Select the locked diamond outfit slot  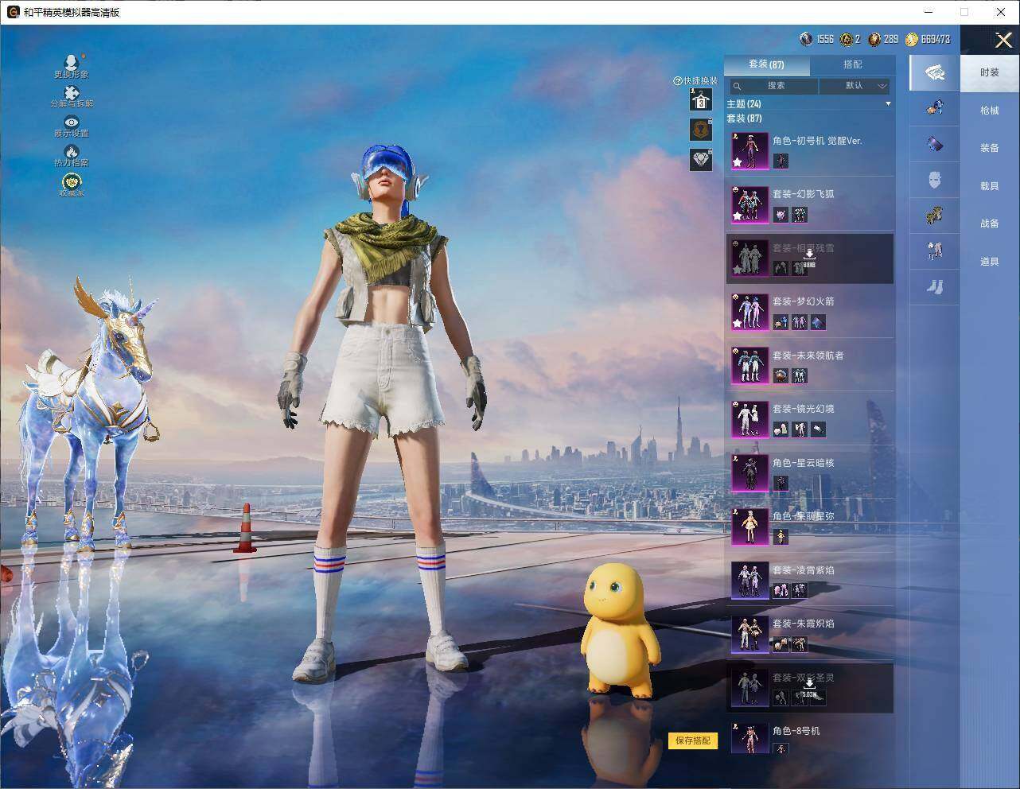(700, 159)
